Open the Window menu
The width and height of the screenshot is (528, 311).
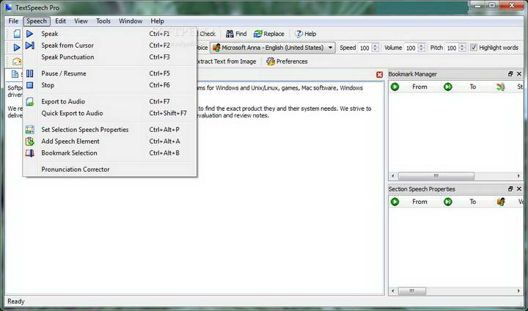coord(131,21)
